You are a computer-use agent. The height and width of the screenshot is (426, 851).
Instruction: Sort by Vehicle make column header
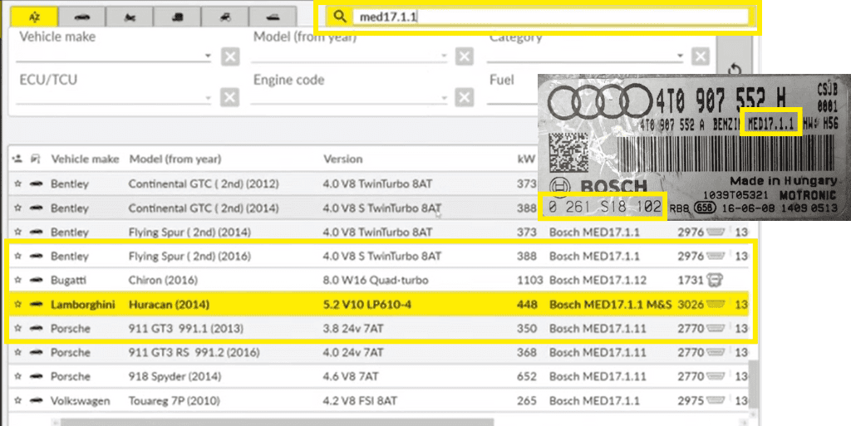point(85,159)
